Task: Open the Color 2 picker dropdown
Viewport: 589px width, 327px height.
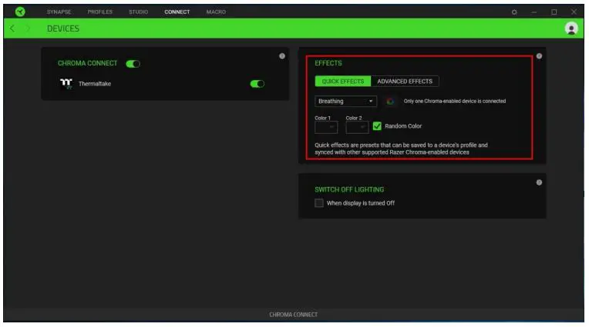Action: 357,128
